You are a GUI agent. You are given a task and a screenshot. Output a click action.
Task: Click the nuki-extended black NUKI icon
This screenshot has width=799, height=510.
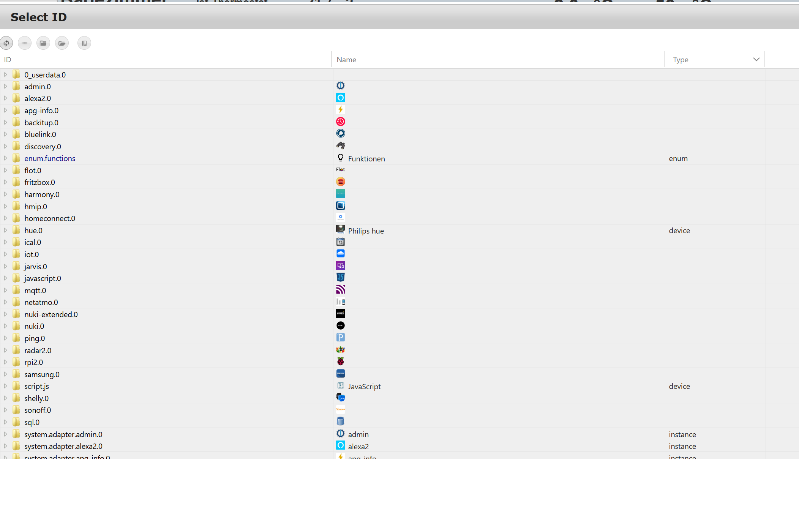point(340,314)
